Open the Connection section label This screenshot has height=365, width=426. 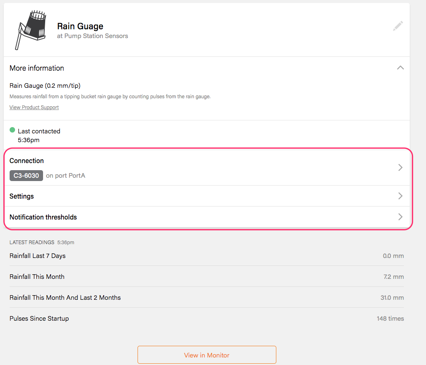(x=27, y=161)
